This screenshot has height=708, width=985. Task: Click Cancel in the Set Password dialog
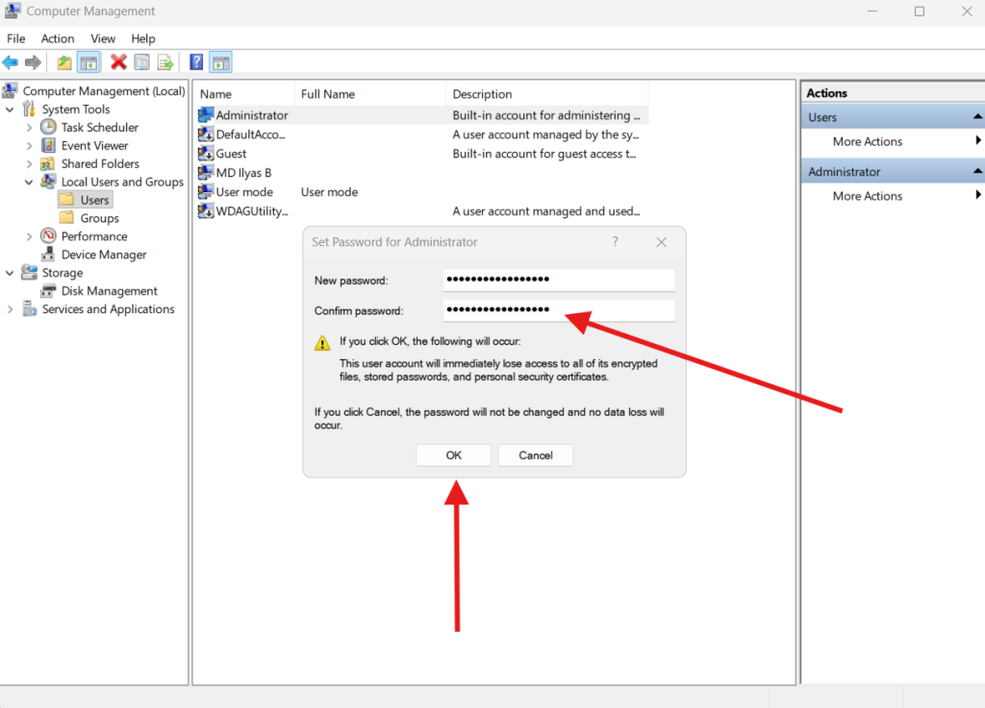535,454
